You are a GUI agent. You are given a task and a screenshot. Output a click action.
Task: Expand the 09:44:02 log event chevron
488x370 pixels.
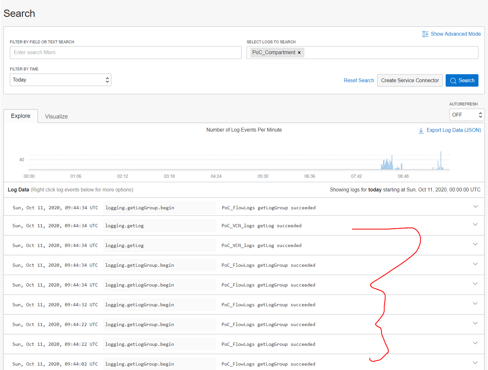pyautogui.click(x=475, y=363)
